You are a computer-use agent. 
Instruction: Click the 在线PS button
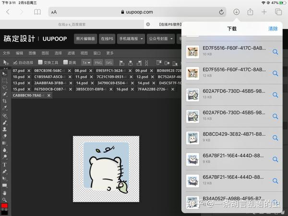(x=107, y=39)
